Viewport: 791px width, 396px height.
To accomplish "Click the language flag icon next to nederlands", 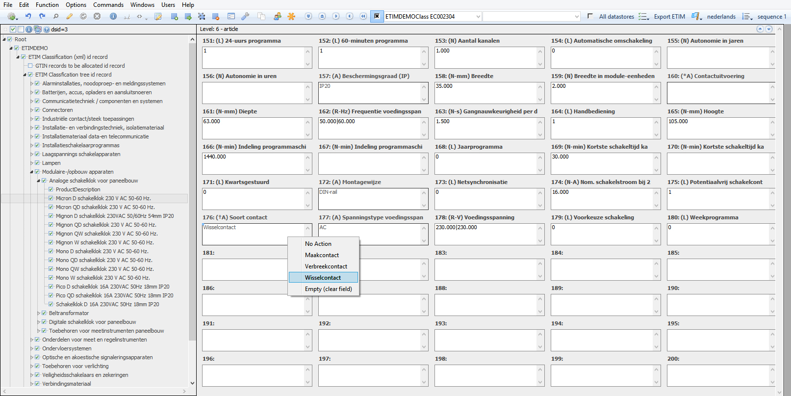I will [695, 16].
